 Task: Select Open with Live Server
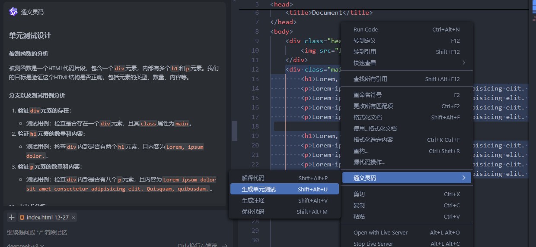(407, 232)
